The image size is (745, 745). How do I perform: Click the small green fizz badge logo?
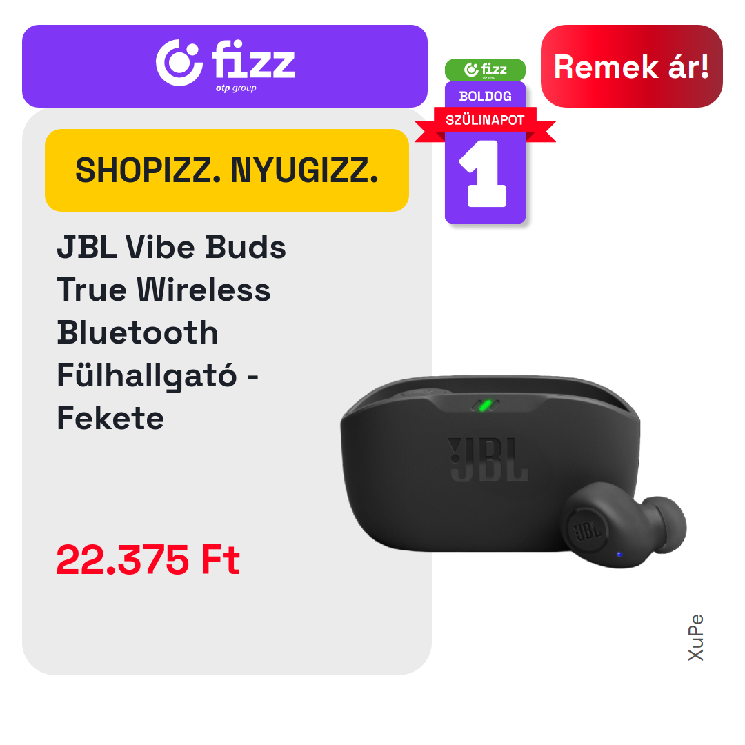point(485,70)
